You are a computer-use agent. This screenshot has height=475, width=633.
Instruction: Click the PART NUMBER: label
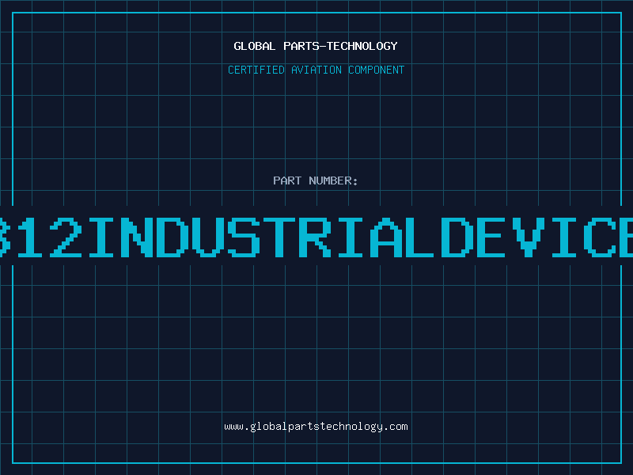pos(316,180)
